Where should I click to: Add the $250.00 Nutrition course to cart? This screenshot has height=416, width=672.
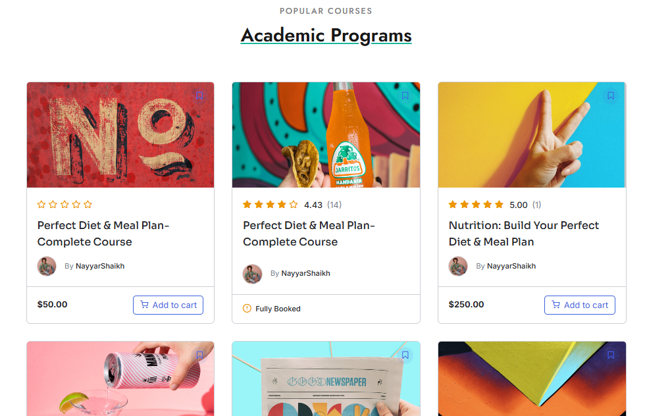point(579,305)
